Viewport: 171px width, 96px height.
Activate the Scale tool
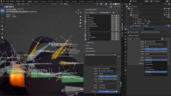pos(2,26)
